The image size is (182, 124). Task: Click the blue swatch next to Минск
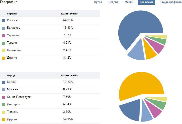[3, 82]
